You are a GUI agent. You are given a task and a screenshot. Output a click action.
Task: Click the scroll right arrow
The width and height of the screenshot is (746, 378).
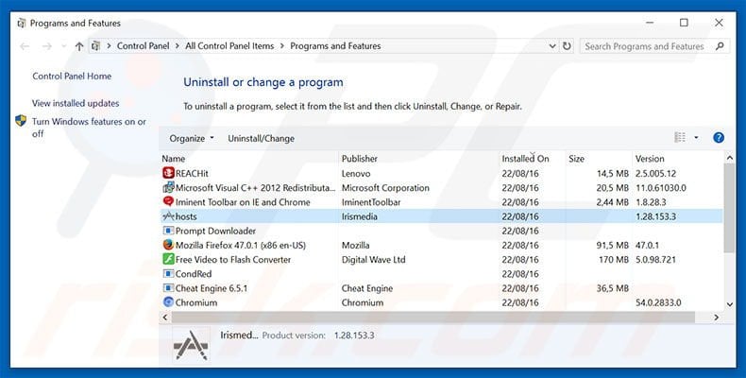pyautogui.click(x=716, y=318)
